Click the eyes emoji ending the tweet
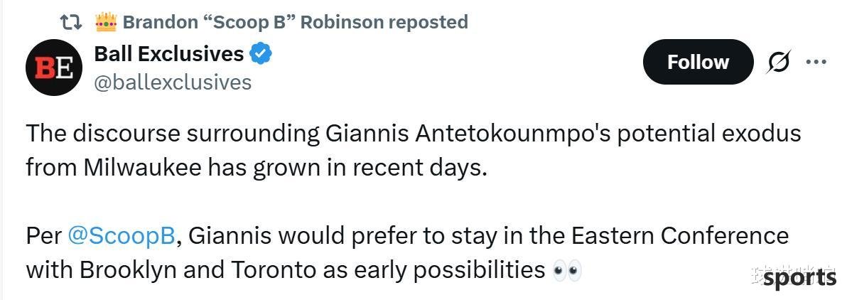847x300 pixels. point(567,269)
